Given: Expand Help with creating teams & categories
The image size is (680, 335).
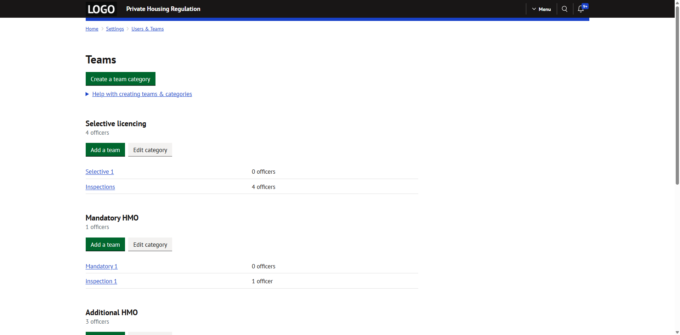Looking at the screenshot, I should coord(139,94).
